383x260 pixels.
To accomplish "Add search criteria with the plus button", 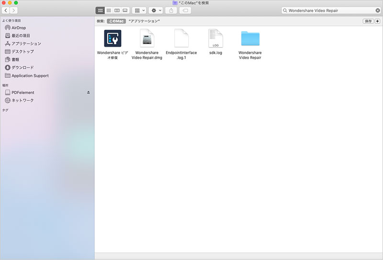I will (377, 21).
